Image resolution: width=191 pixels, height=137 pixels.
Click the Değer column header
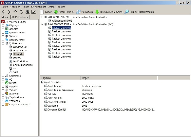click(x=119, y=78)
